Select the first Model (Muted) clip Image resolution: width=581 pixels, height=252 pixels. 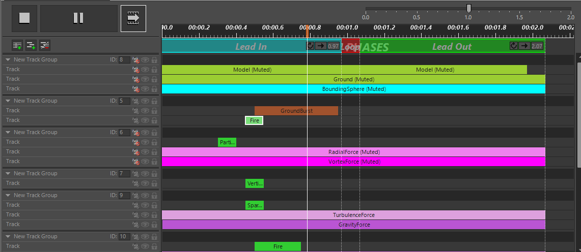253,70
